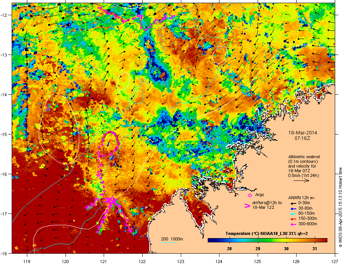Viewport: 343px width, 265px height.
Task: Click the cyan isobath line legend sample
Action: 169,242
